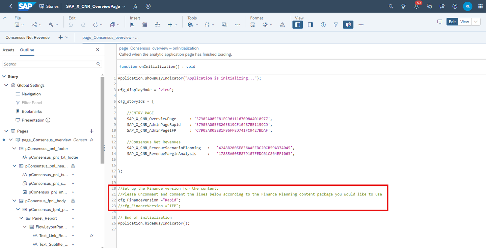Collapse the pConensus_fpnl_body node

(15, 201)
